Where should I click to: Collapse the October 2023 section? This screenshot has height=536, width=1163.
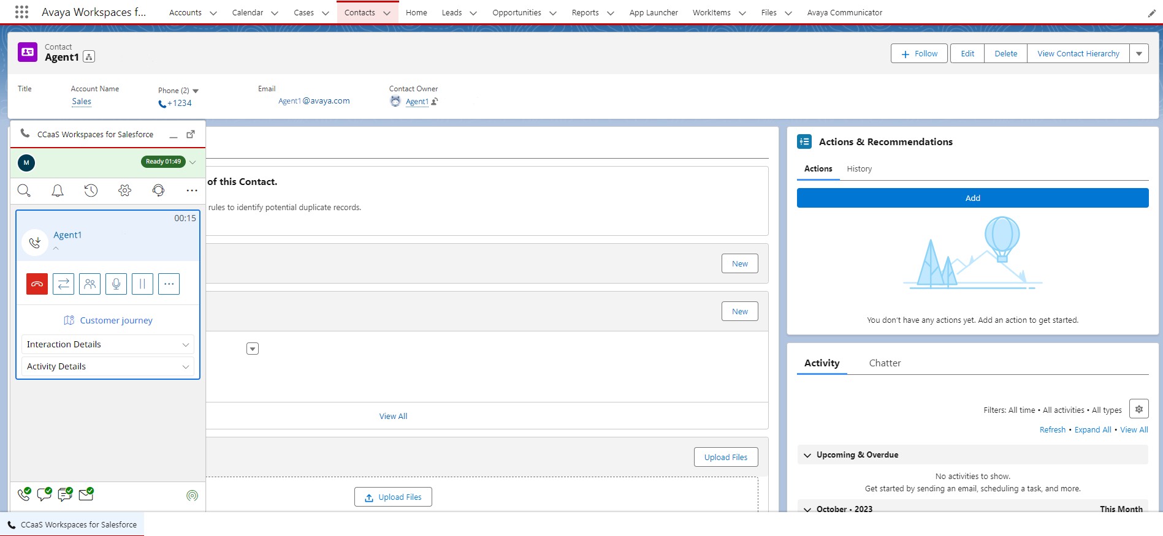point(807,509)
